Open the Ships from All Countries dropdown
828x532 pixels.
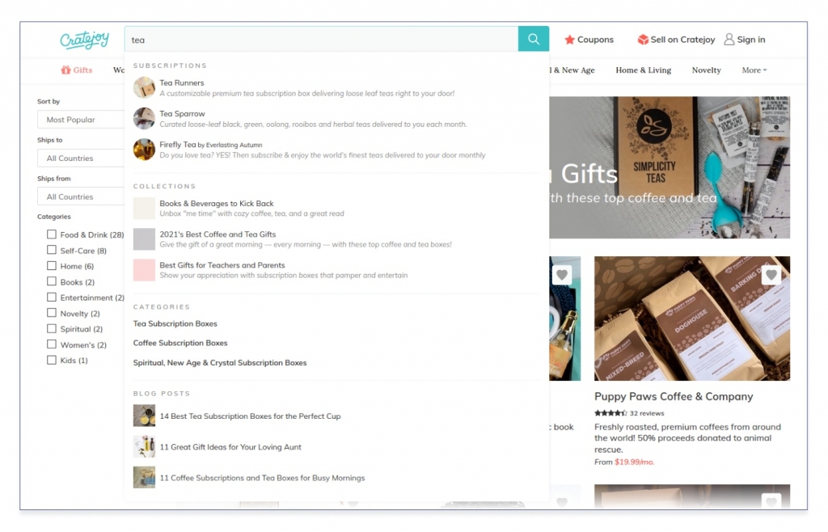pyautogui.click(x=81, y=196)
